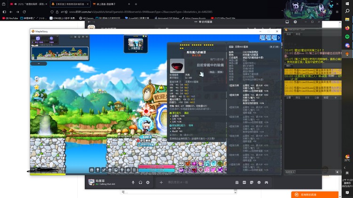The image size is (353, 198).
Task: Click the yellow EXP bar
Action: (48, 174)
